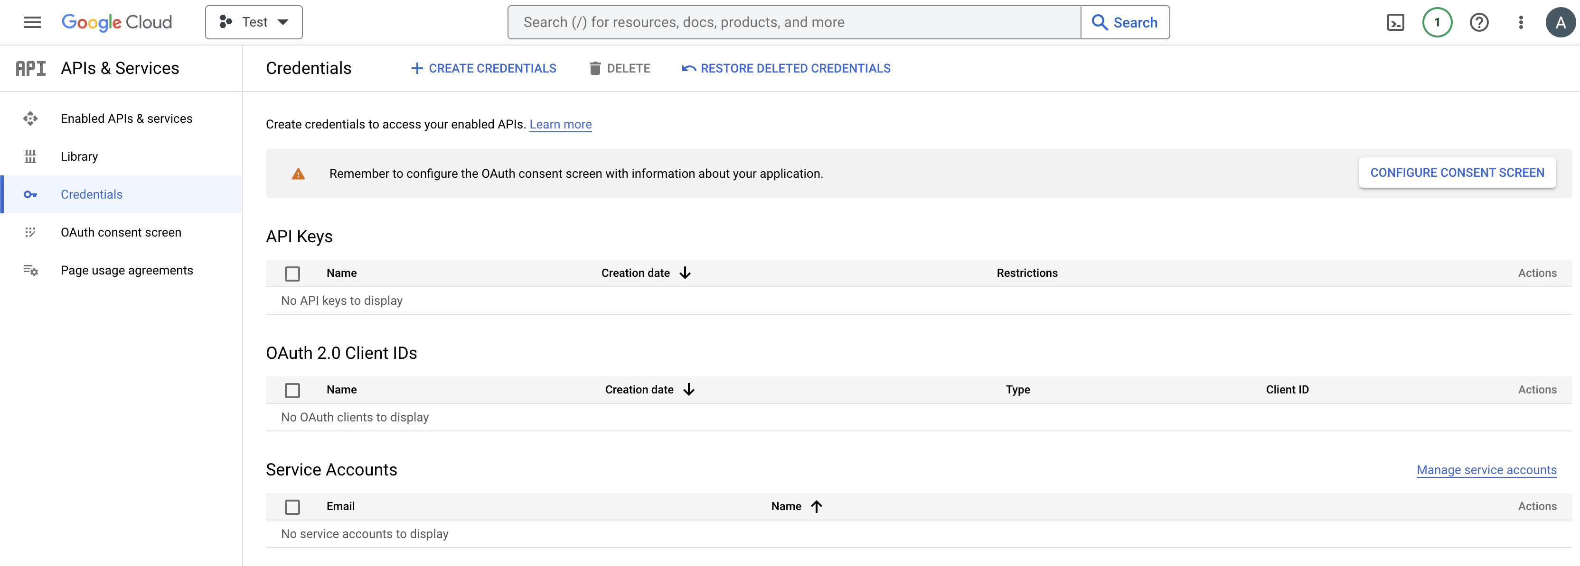The width and height of the screenshot is (1580, 566).
Task: Check the OAuth 2.0 Client IDs checkbox
Action: coord(292,390)
